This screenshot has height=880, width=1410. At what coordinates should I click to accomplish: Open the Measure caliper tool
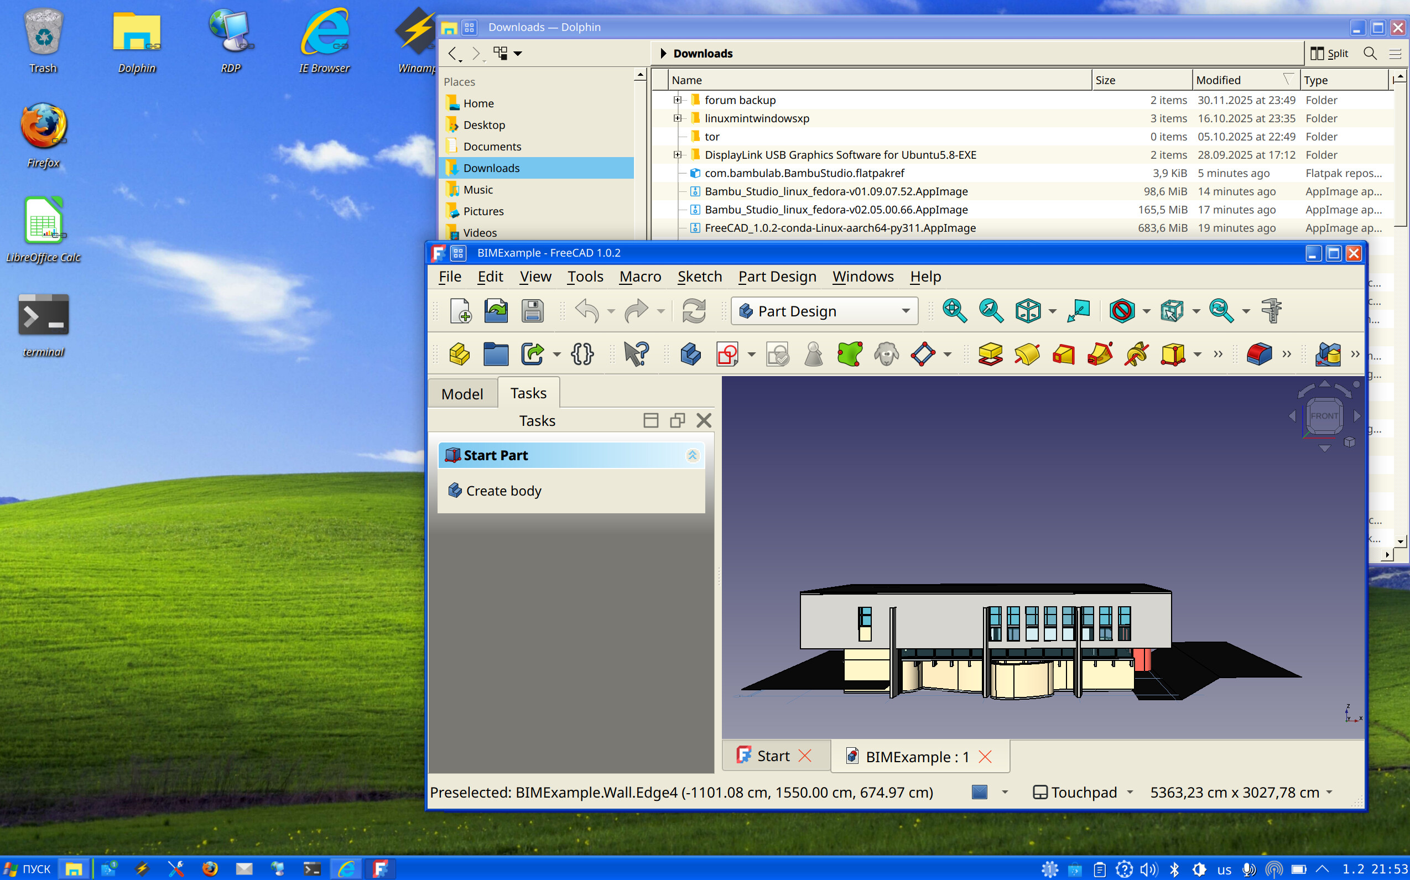[1272, 311]
